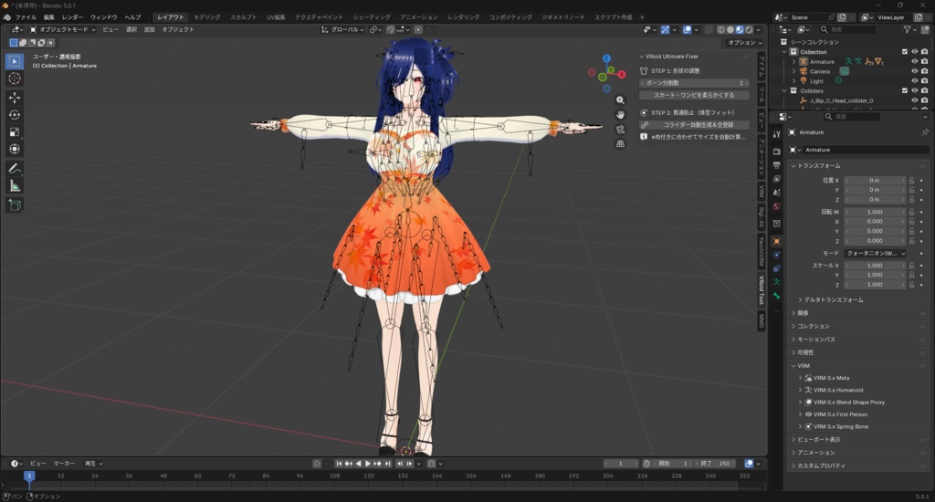Image resolution: width=935 pixels, height=502 pixels.
Task: Click the viewport zoom magnifier icon
Action: coord(620,100)
